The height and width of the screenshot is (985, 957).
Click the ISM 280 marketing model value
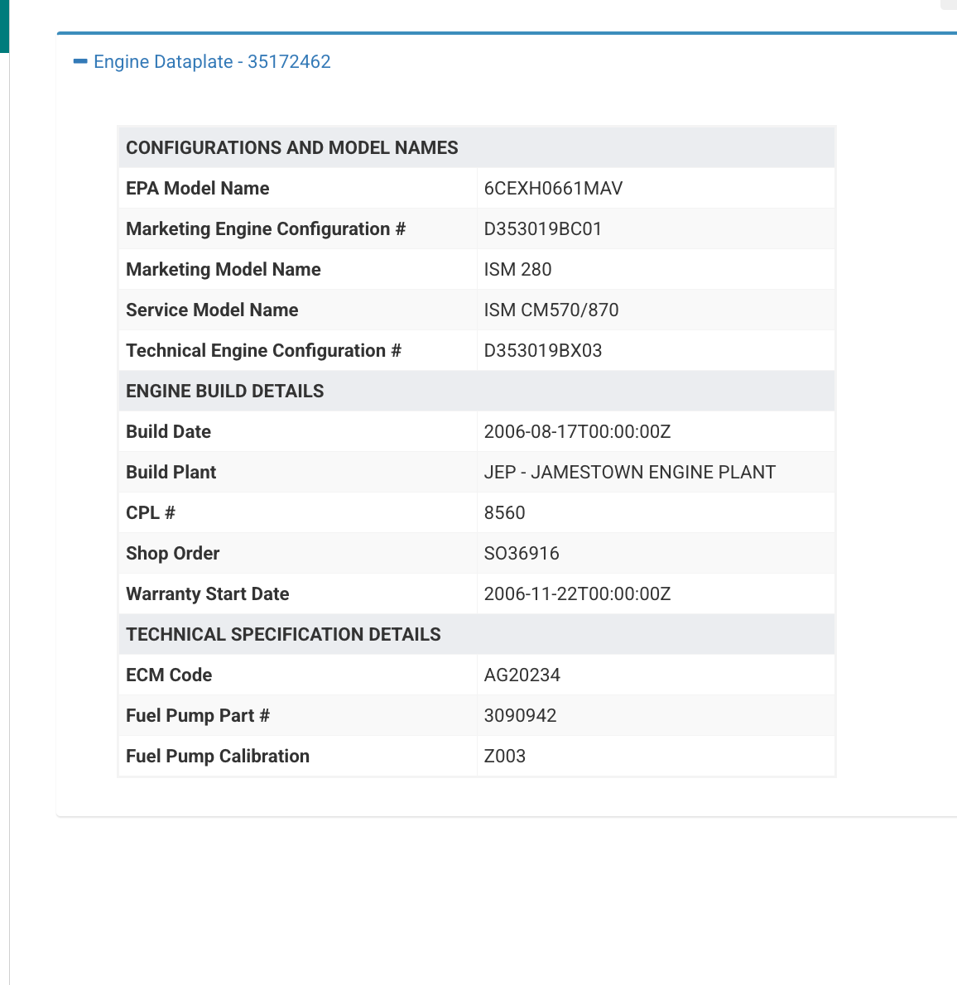tap(517, 270)
